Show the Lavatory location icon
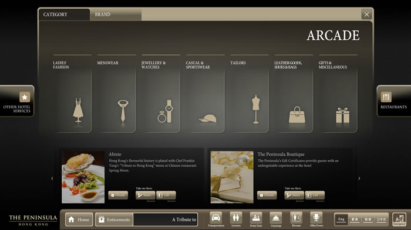411x230 pixels. pyautogui.click(x=236, y=218)
